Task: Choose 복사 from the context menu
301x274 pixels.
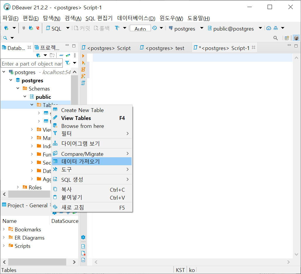Action: [92, 189]
